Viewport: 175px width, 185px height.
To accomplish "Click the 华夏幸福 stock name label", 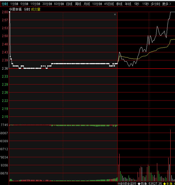I will pyautogui.click(x=15, y=9).
